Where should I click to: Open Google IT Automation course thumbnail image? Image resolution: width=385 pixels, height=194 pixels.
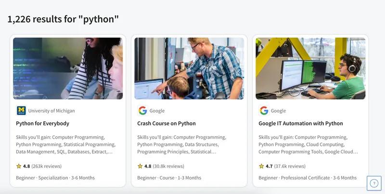coord(310,68)
